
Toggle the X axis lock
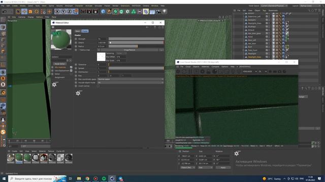(x=57, y=12)
